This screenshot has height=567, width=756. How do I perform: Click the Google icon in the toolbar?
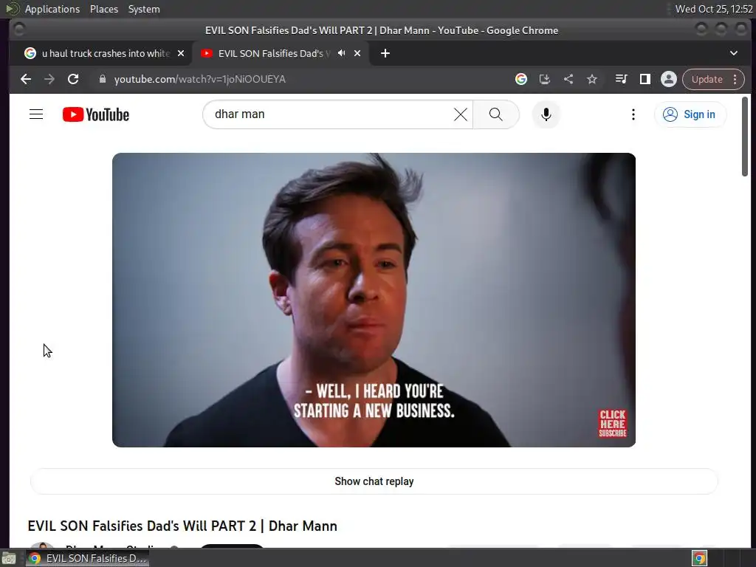coord(520,79)
